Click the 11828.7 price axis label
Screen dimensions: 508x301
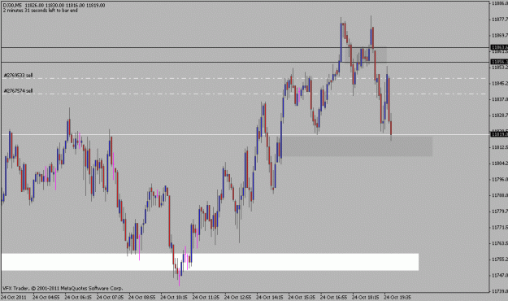pos(500,116)
